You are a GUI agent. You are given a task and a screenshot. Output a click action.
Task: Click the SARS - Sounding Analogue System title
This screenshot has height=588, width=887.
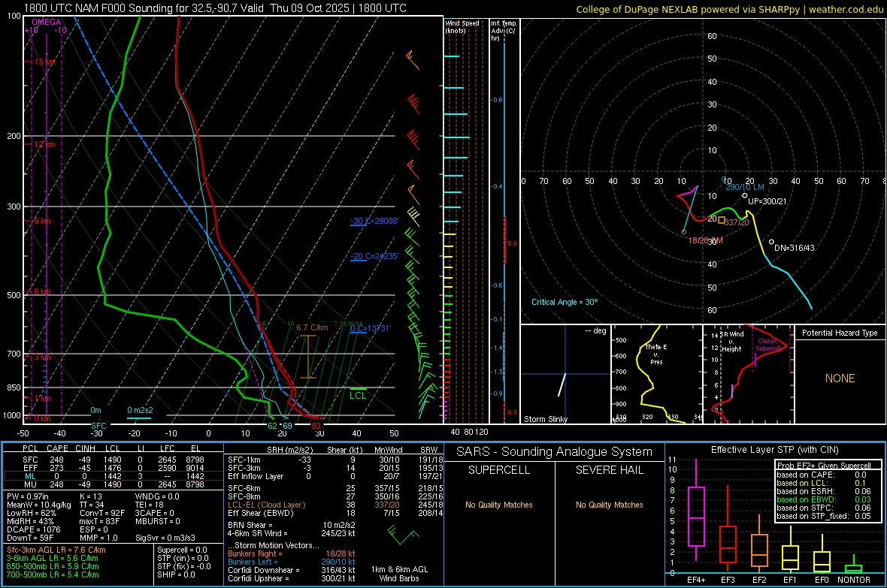[x=555, y=452]
